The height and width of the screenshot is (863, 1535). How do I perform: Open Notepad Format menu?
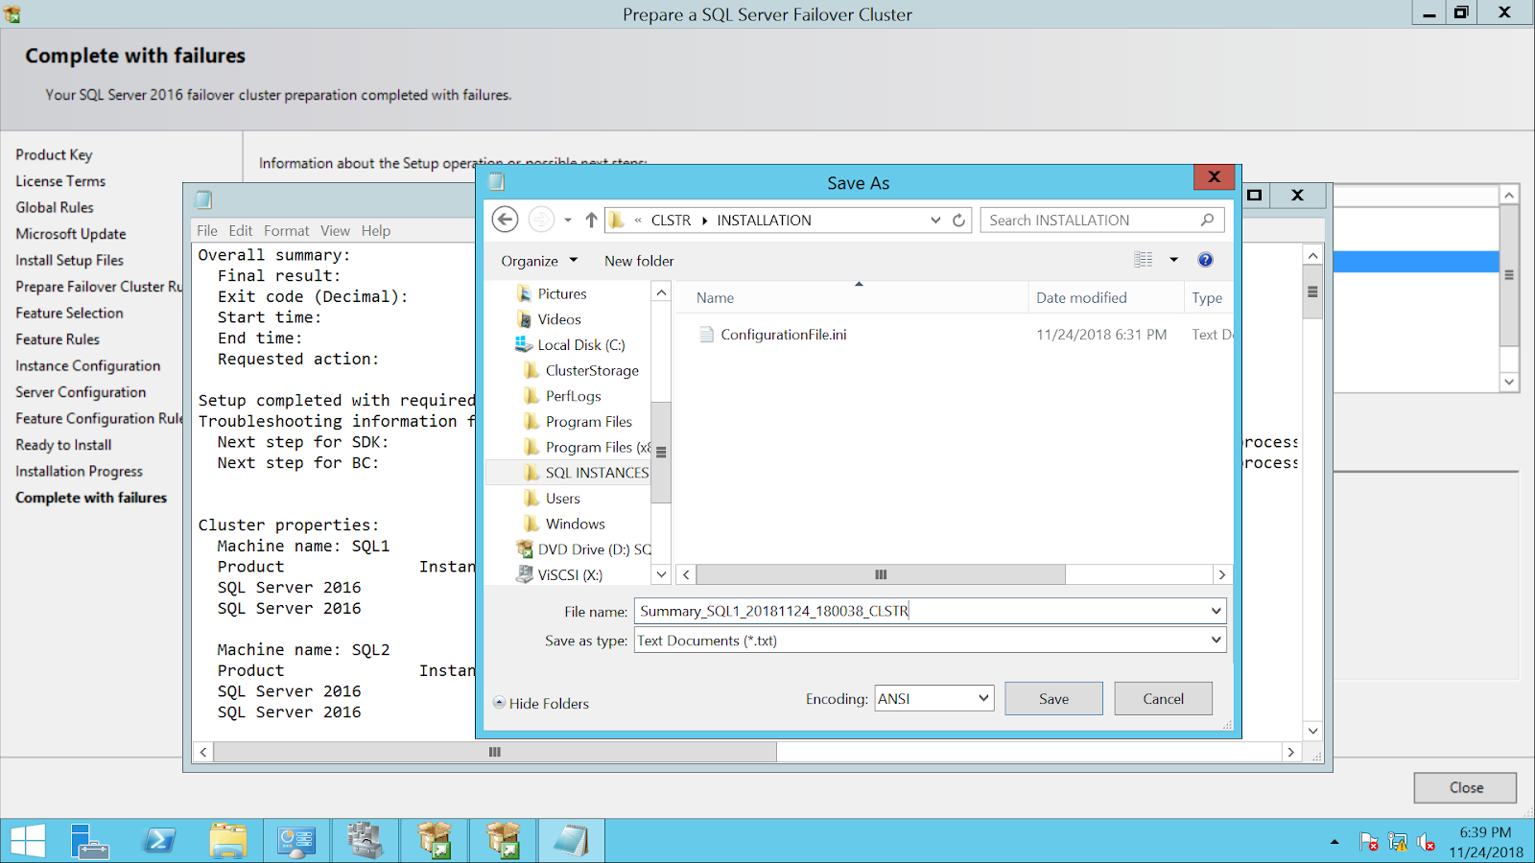287,230
